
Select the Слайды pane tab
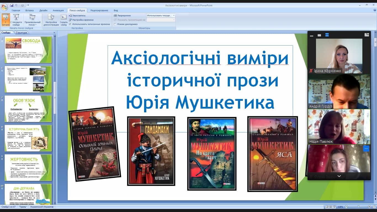(6, 33)
